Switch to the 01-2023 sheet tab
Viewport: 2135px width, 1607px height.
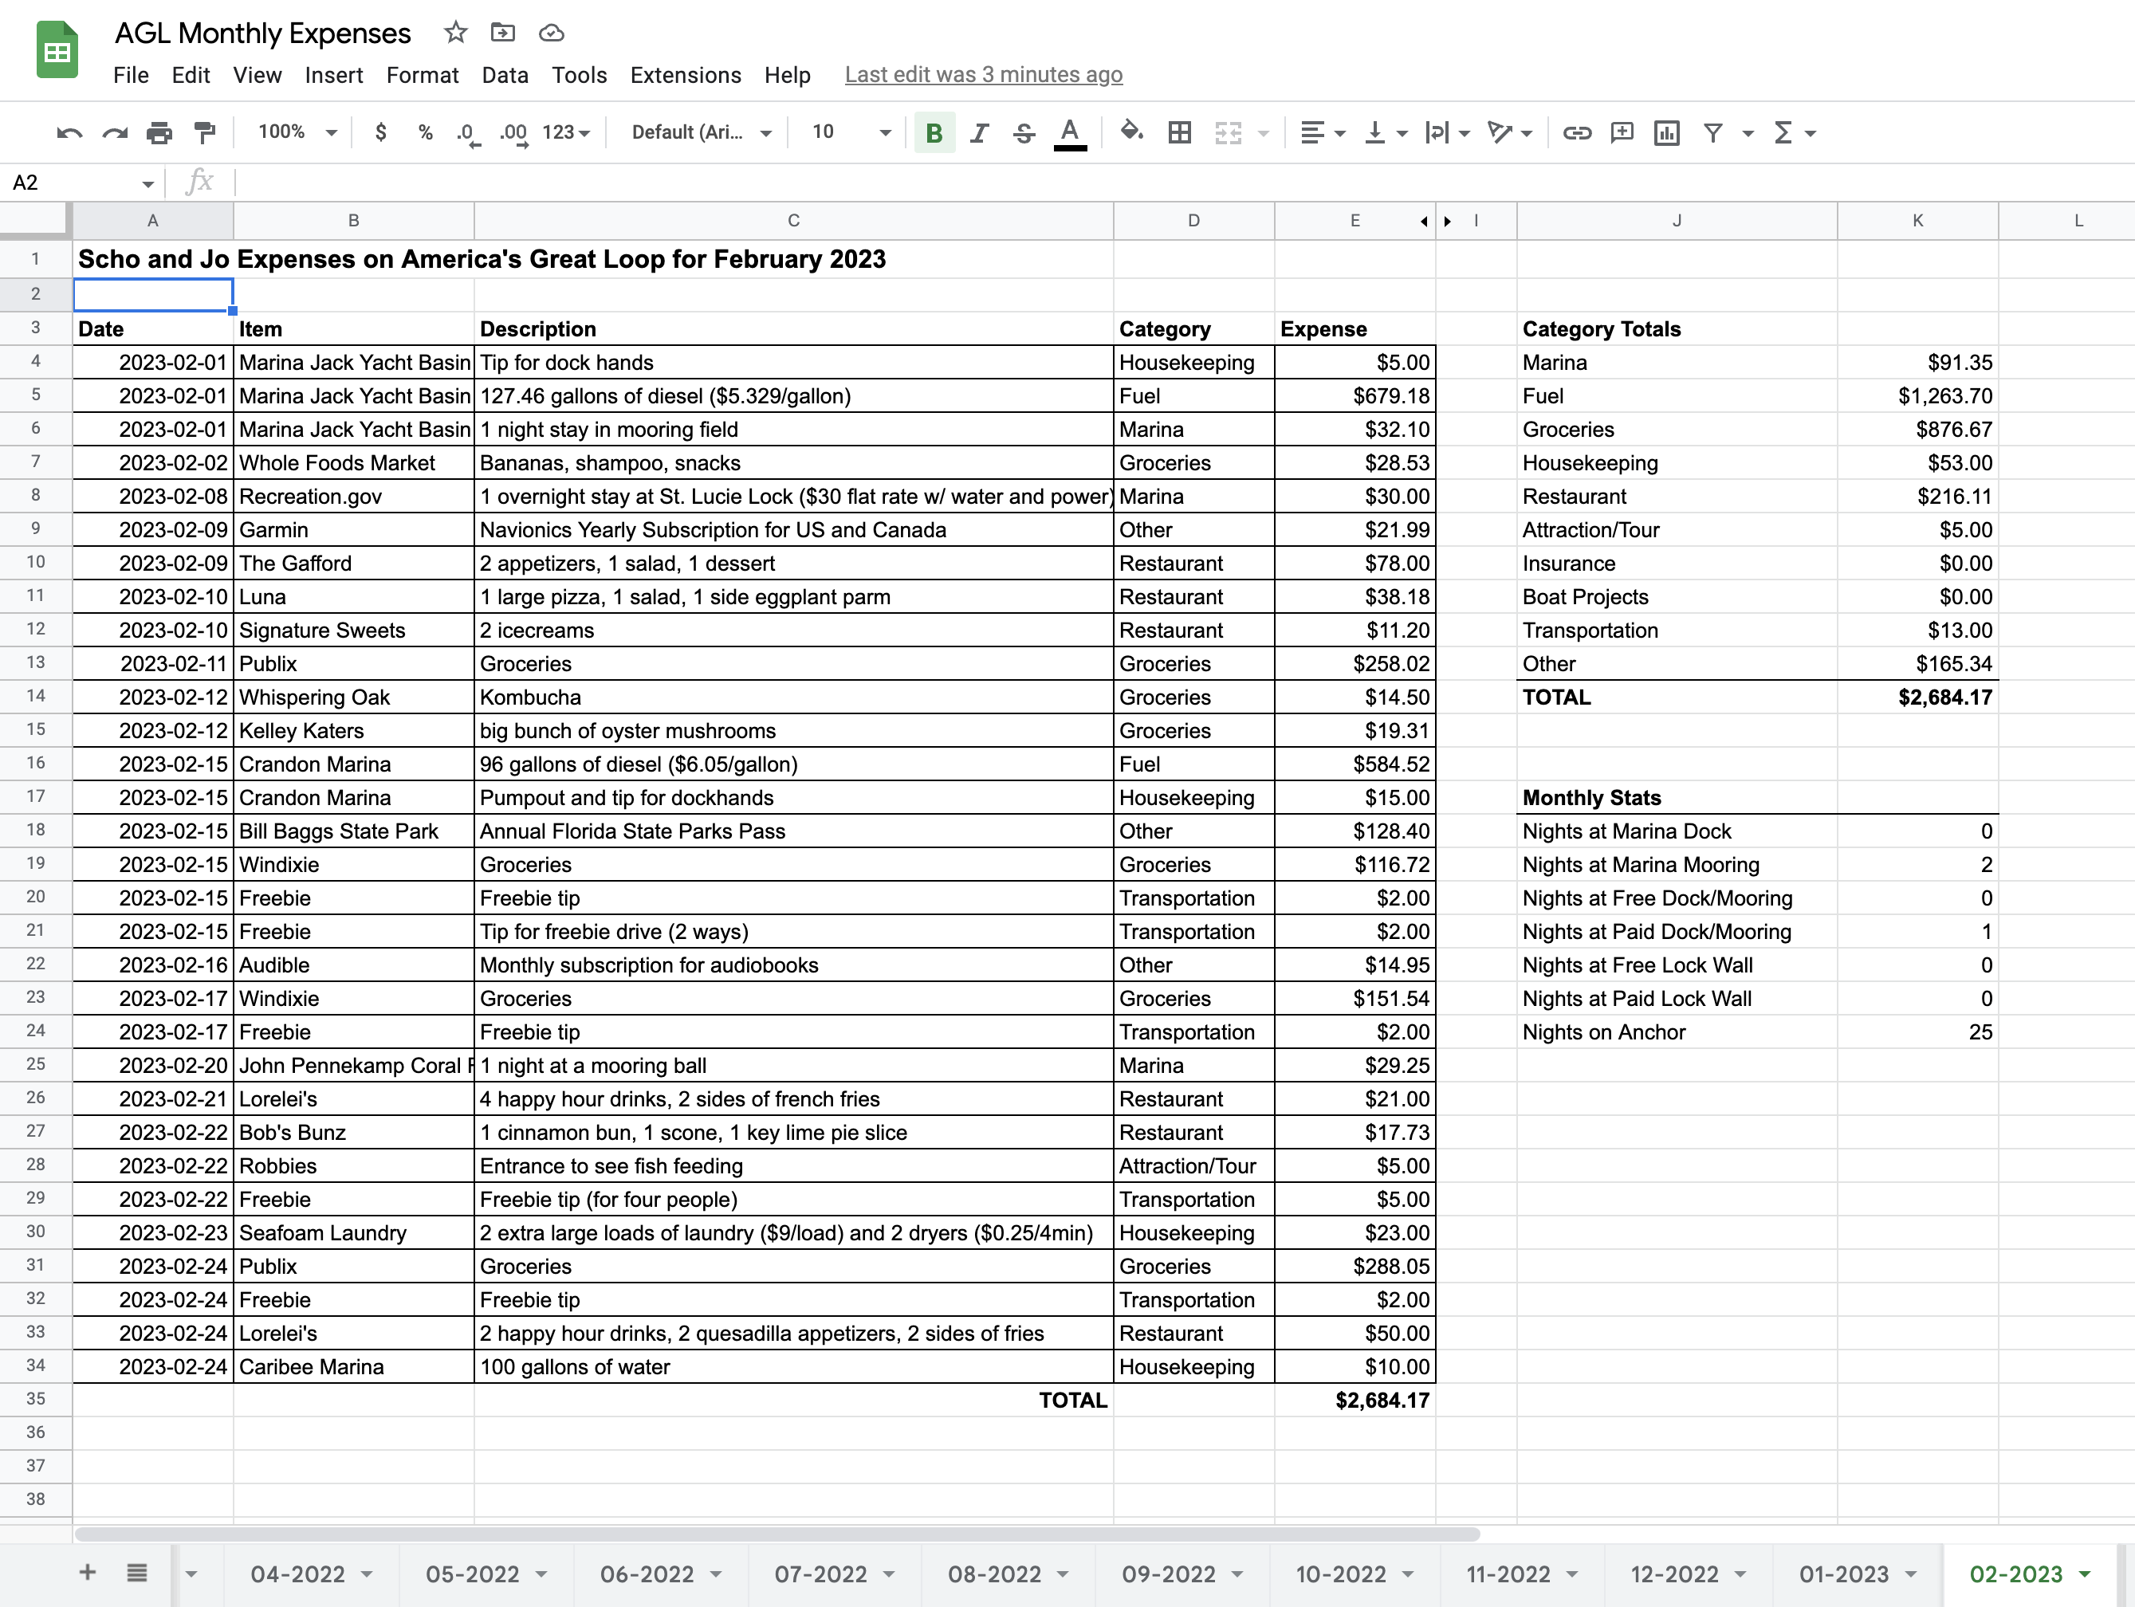(x=1842, y=1574)
